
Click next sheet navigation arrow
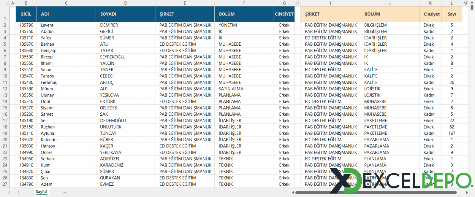coord(18,192)
